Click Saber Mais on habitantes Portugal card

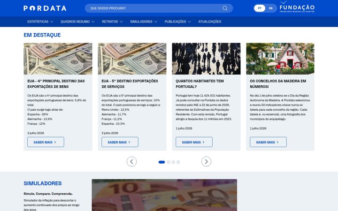click(194, 142)
